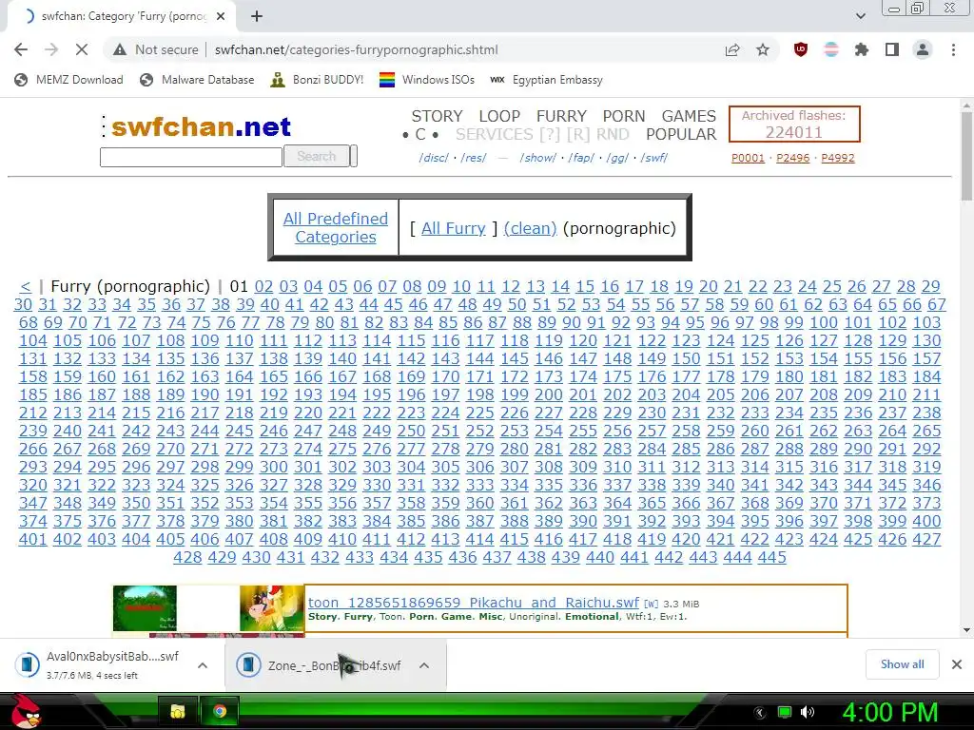Open the volume speaker tray icon
Screen dimensions: 974x730
(807, 712)
